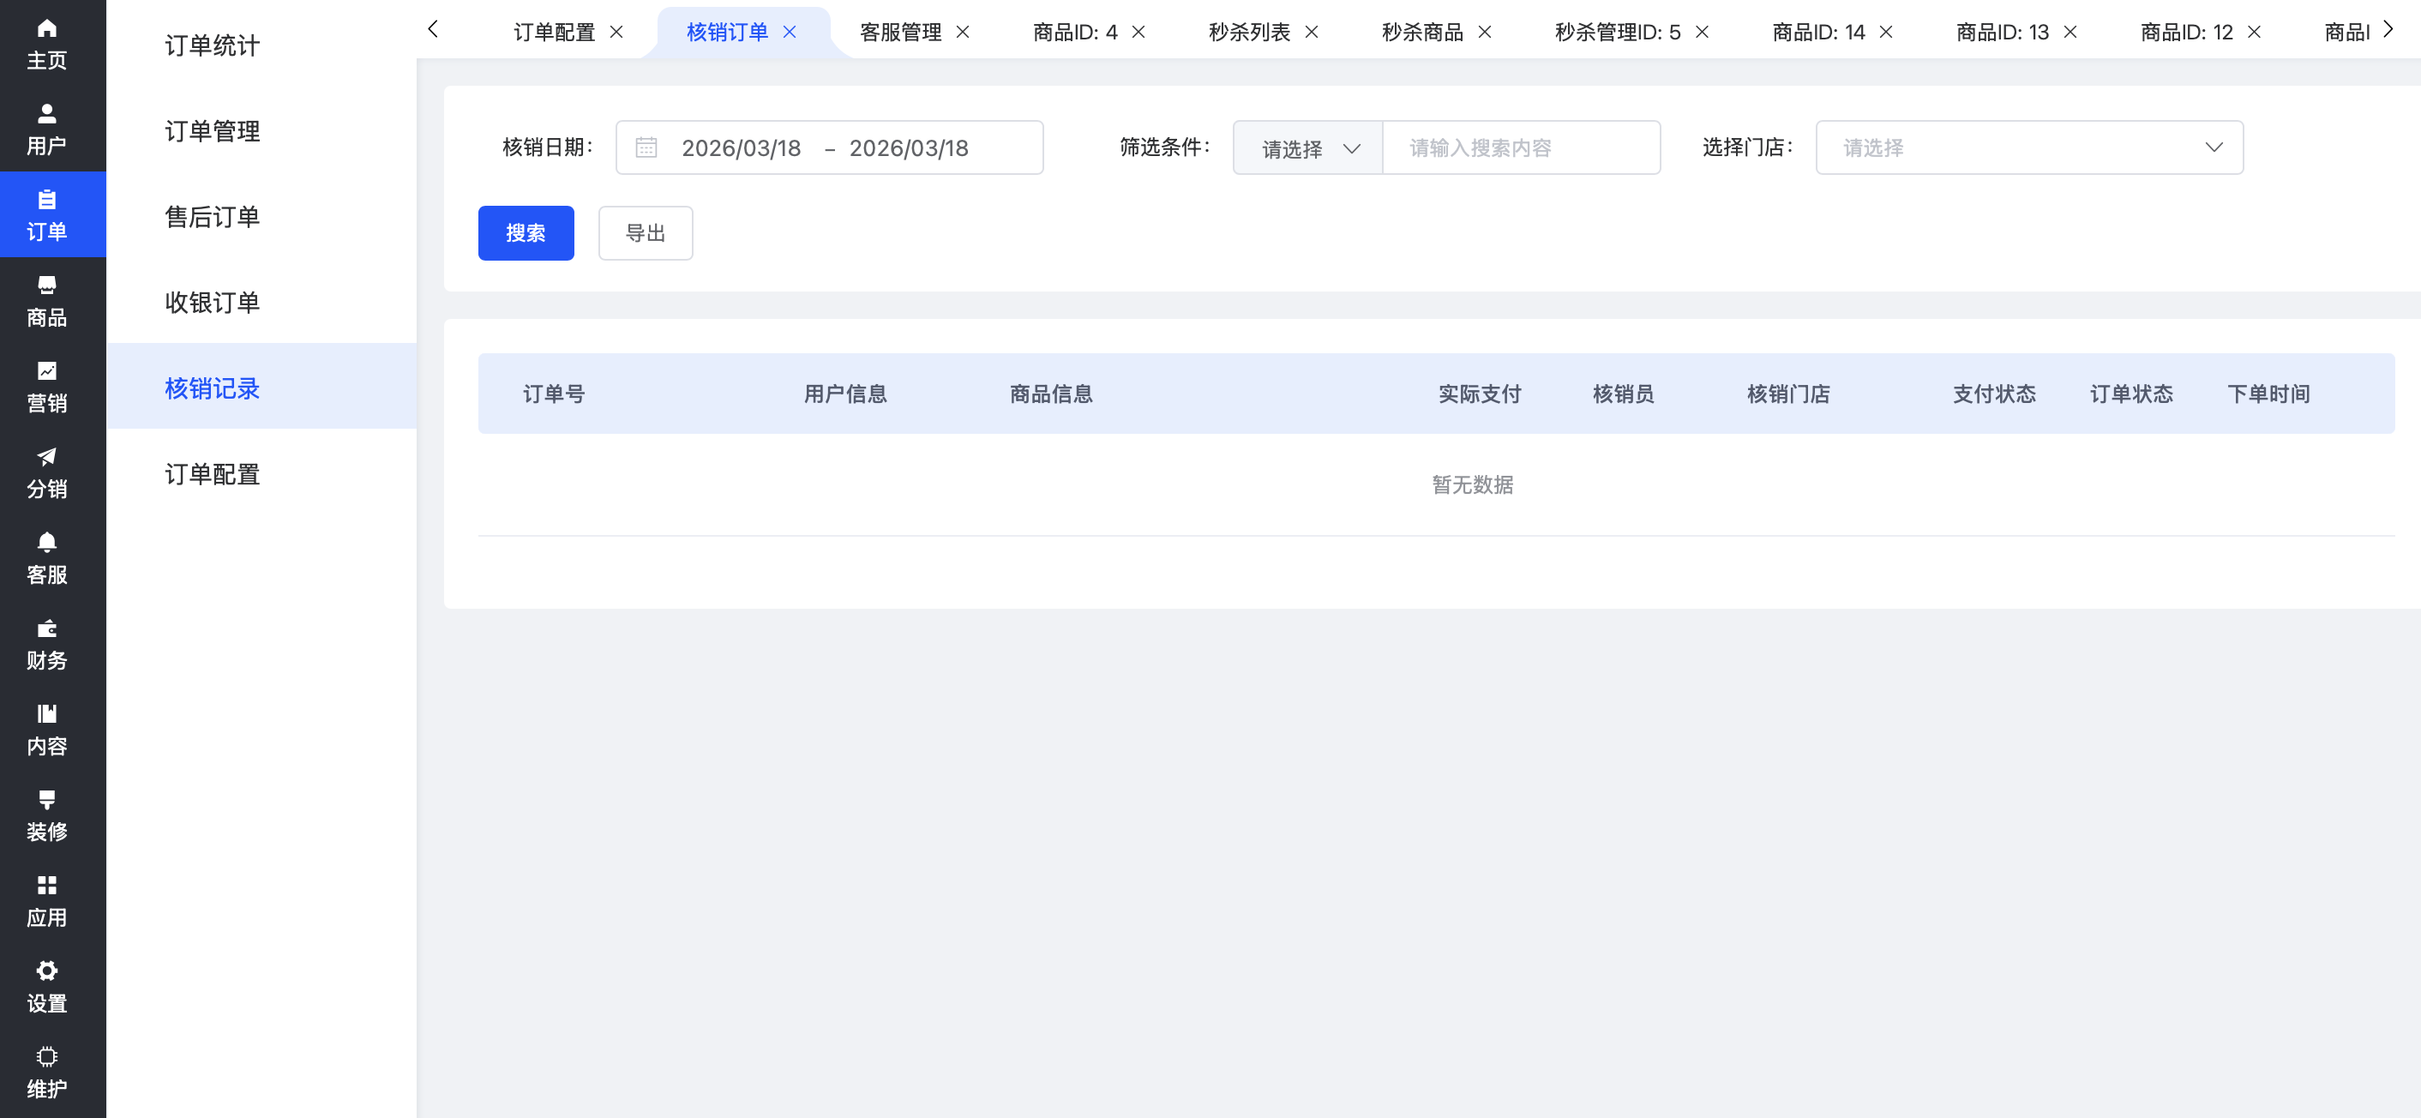Open 营销 marketing chart icon
The height and width of the screenshot is (1118, 2421).
(x=46, y=370)
